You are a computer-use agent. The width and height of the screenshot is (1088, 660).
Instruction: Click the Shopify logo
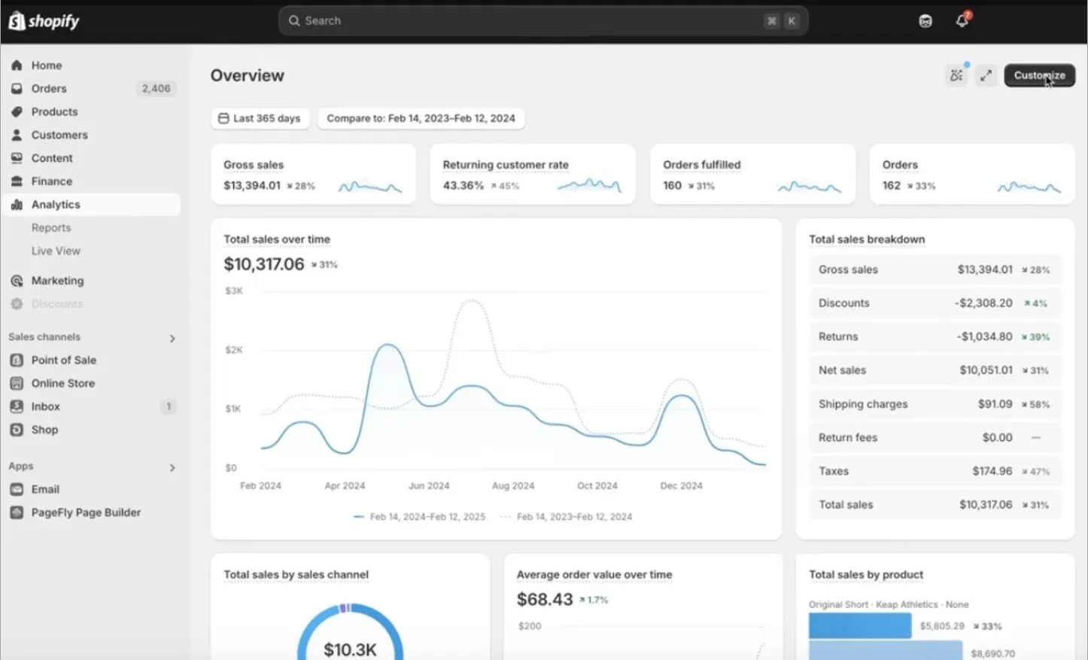coord(44,21)
